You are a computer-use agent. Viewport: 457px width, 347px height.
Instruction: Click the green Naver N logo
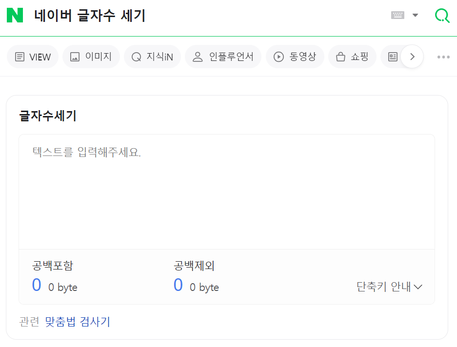pos(15,15)
